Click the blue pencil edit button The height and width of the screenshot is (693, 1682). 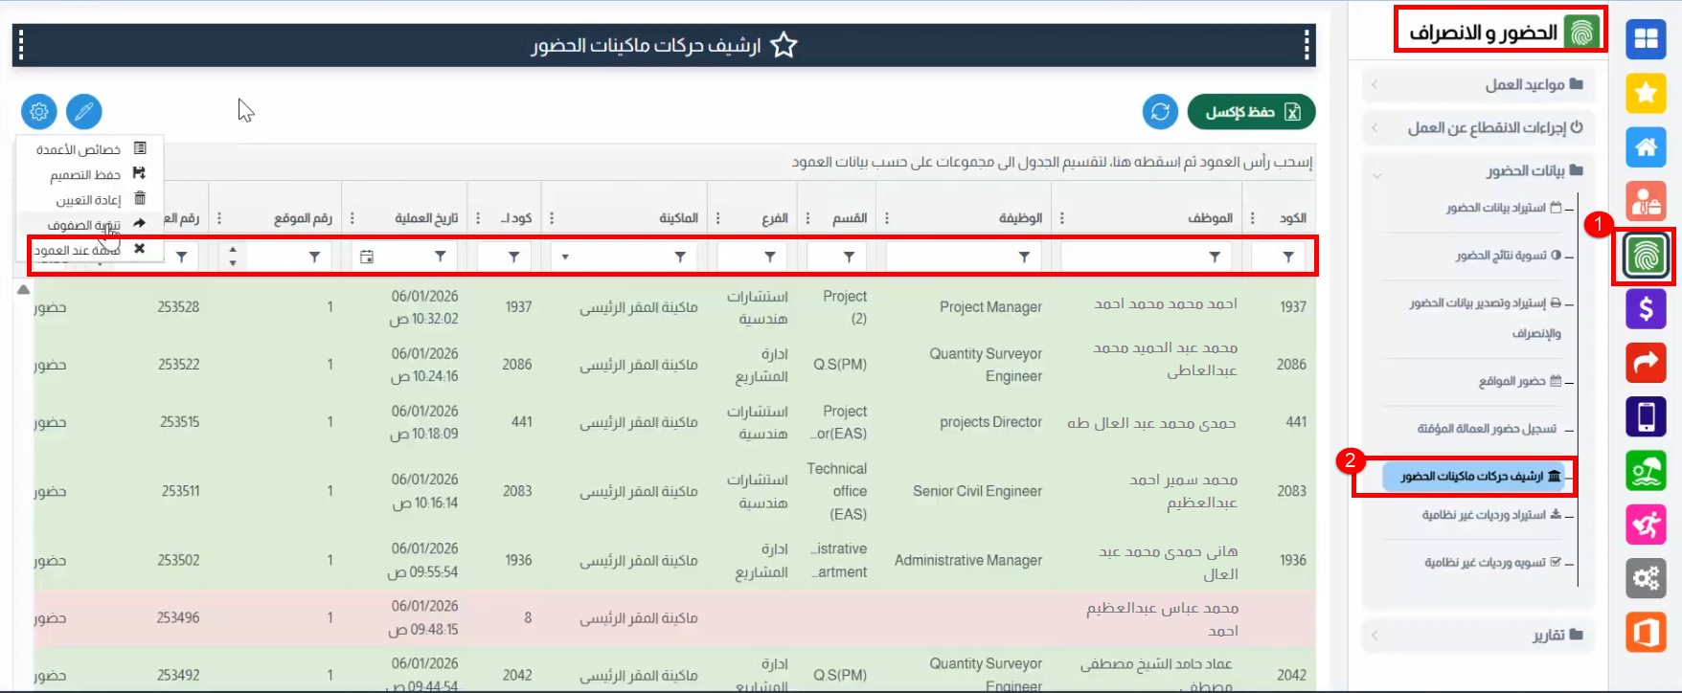pos(84,112)
